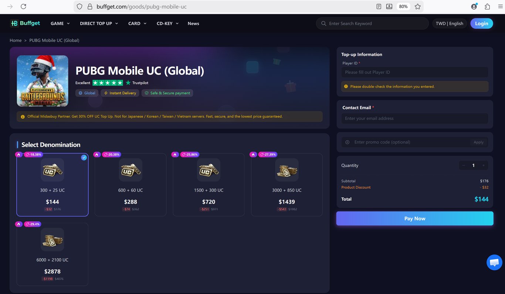Screen dimensions: 505x294
Task: Apply the promo code
Action: [x=478, y=142]
